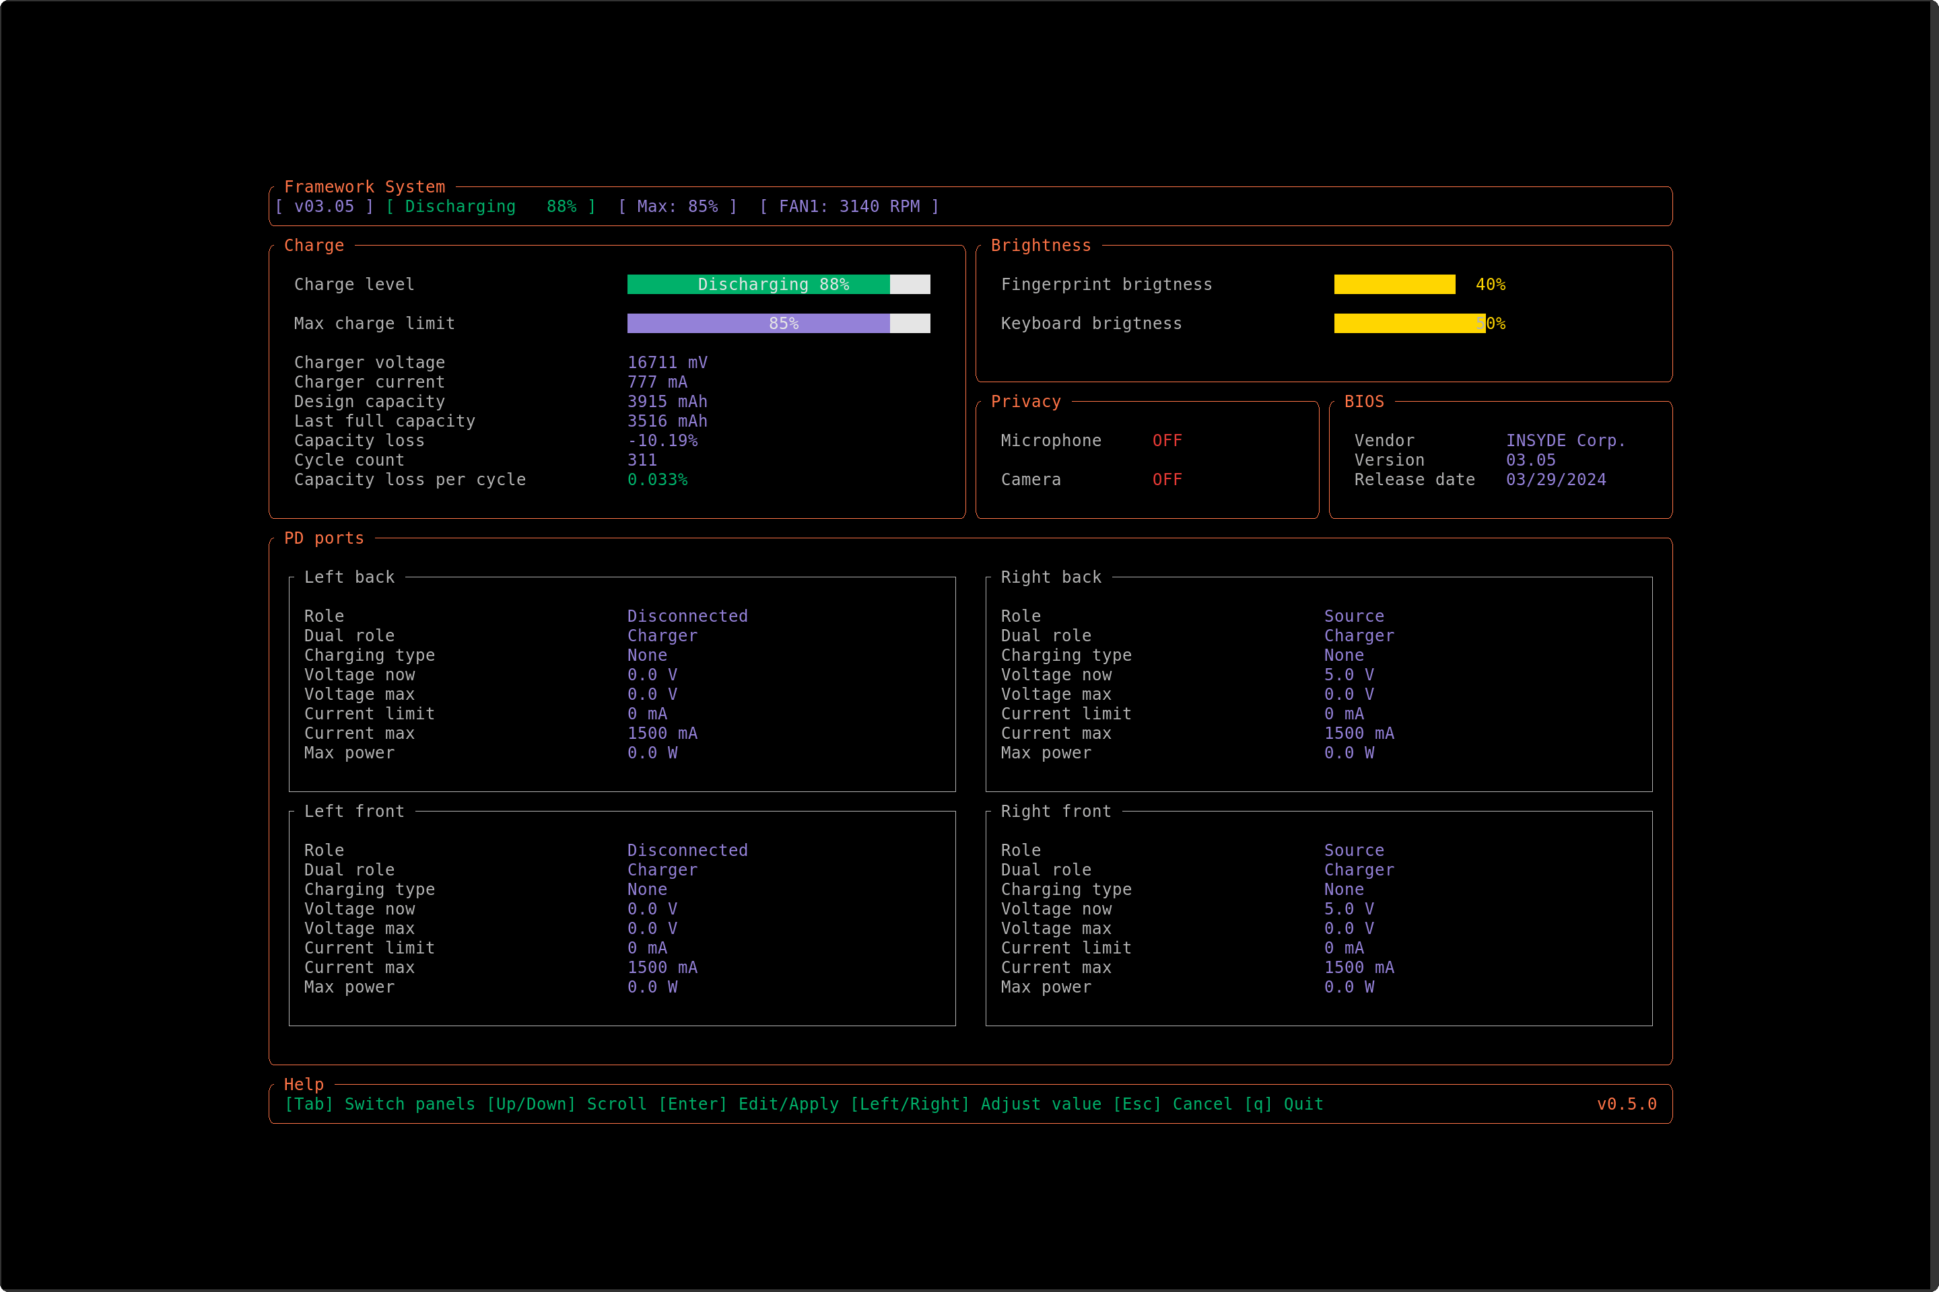The width and height of the screenshot is (1939, 1292).
Task: Click the v03.05 version badge in header
Action: click(325, 206)
